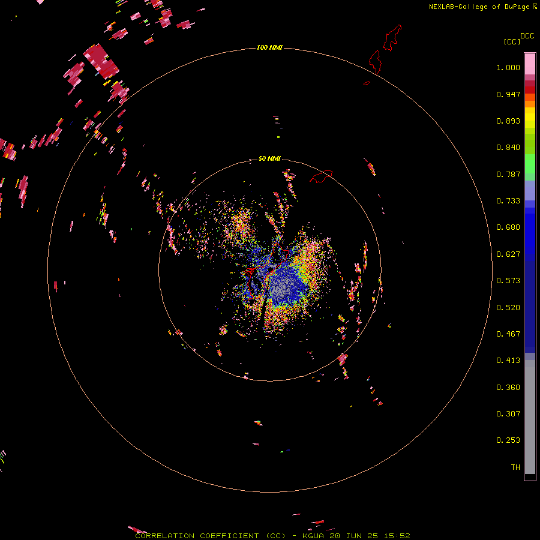The width and height of the screenshot is (540, 540).
Task: Click the Correlation Coefficient KGUA caption at bottom
Action: (272, 536)
